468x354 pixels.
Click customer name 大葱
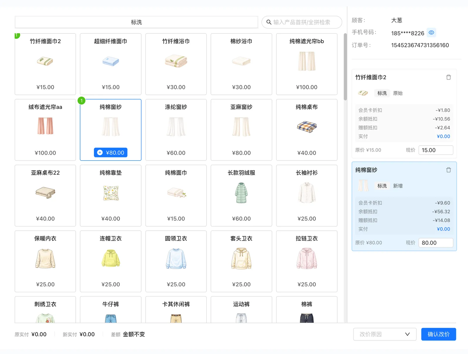click(397, 20)
